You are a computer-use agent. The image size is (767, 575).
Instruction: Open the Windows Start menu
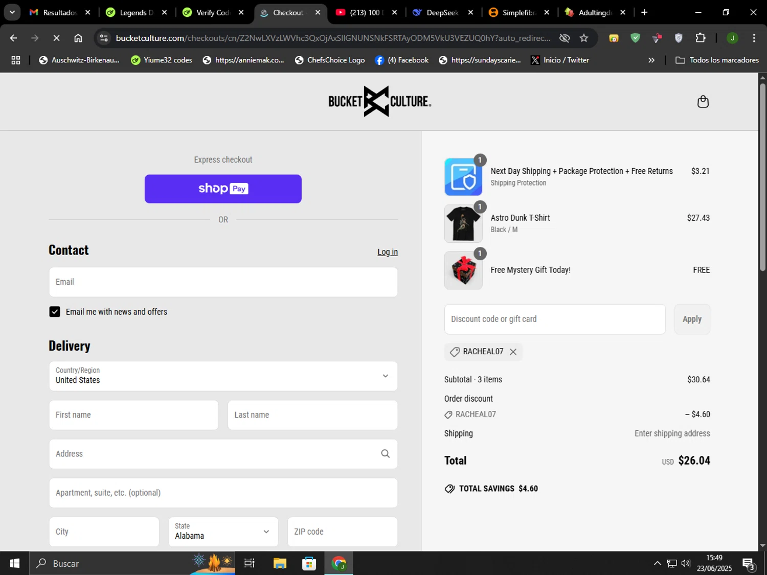click(x=14, y=563)
